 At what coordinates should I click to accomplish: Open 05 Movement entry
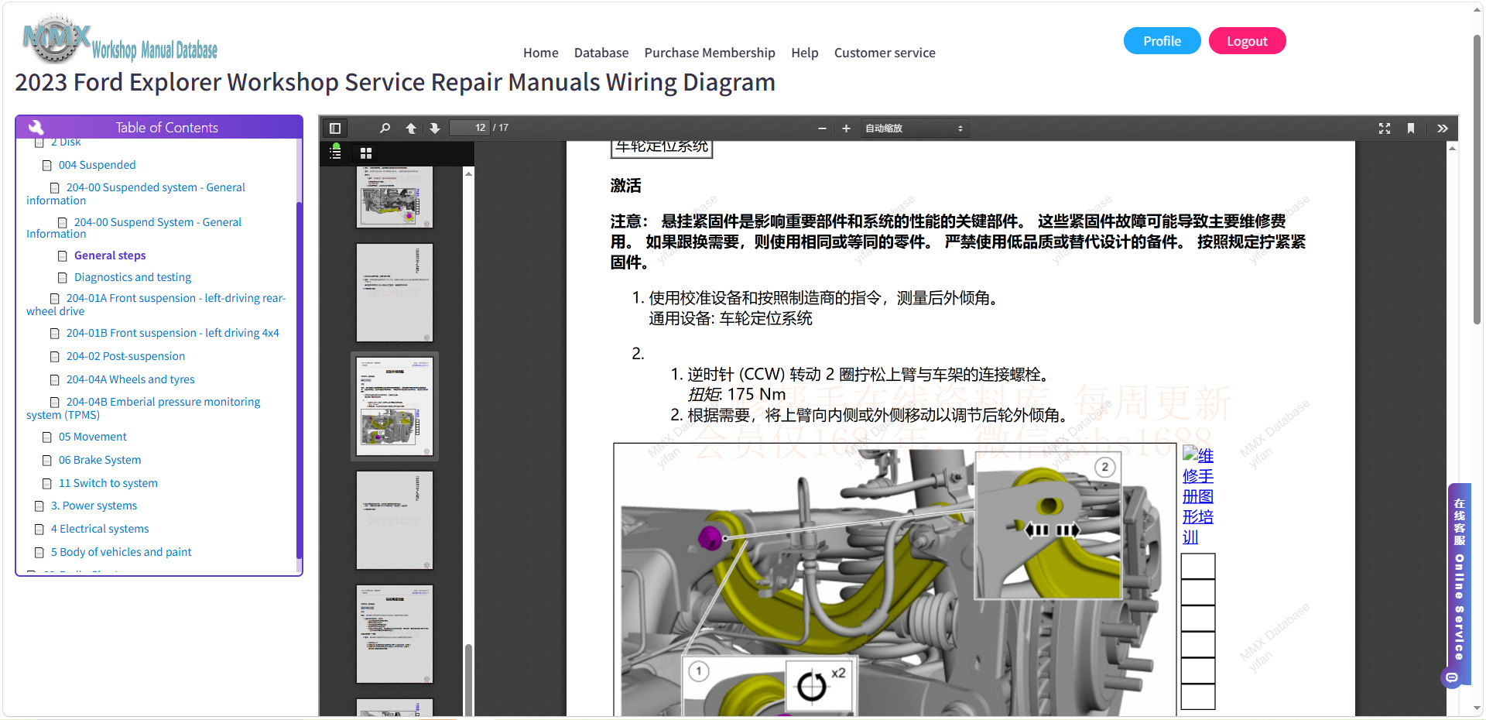pos(92,437)
